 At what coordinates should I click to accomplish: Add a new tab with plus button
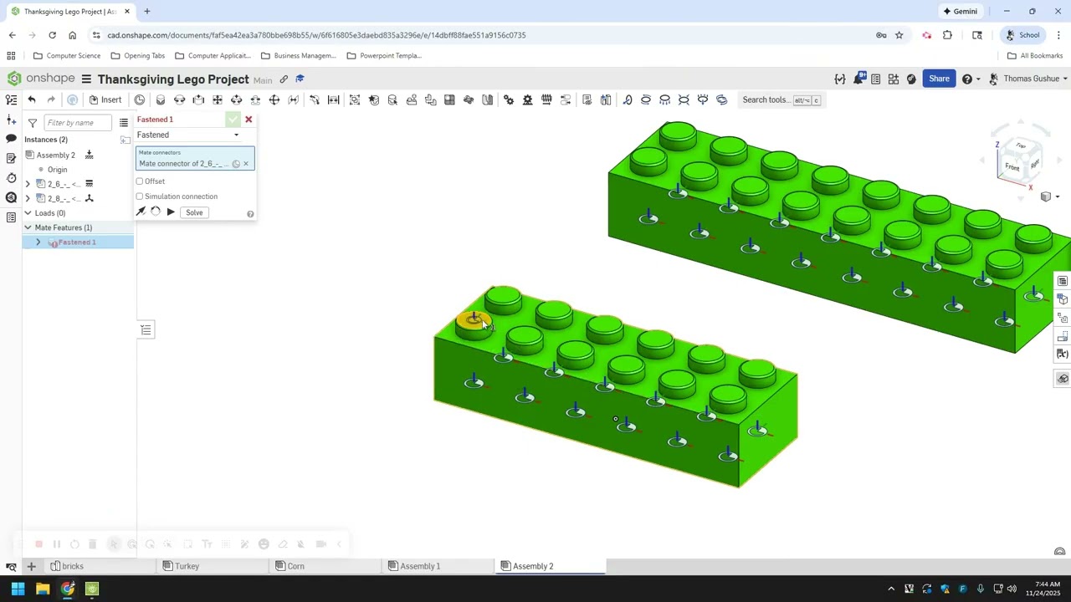click(x=31, y=566)
